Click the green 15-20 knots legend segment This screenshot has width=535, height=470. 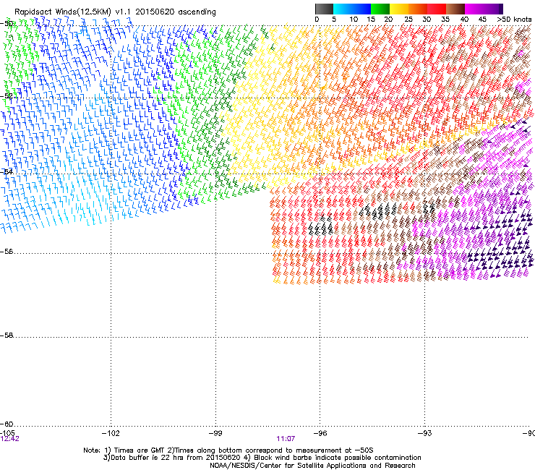coord(380,9)
